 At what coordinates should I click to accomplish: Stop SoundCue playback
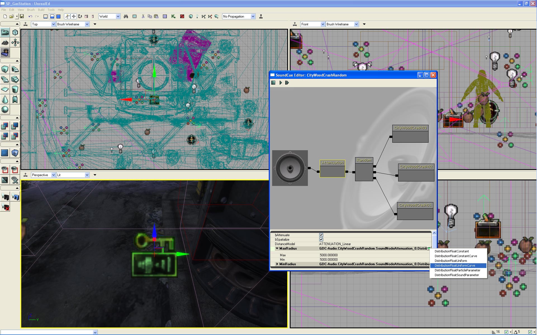click(x=274, y=83)
